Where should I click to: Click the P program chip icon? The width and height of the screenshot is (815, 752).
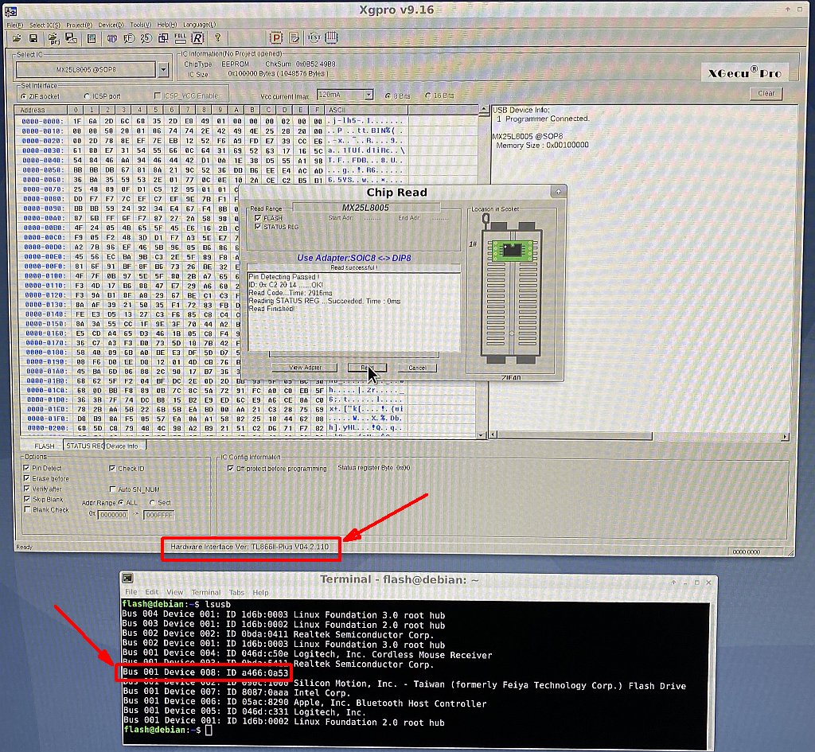(276, 37)
